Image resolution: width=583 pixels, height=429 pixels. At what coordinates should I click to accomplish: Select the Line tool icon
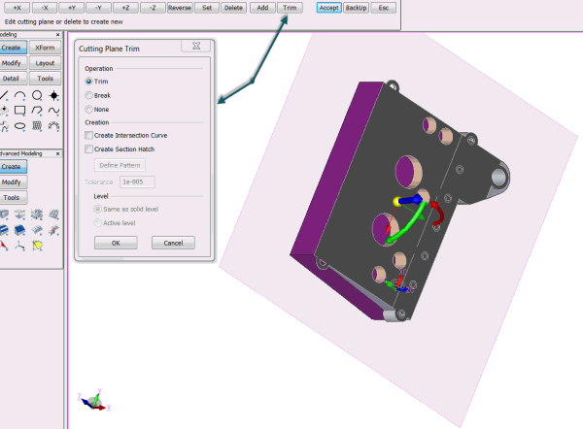click(6, 95)
